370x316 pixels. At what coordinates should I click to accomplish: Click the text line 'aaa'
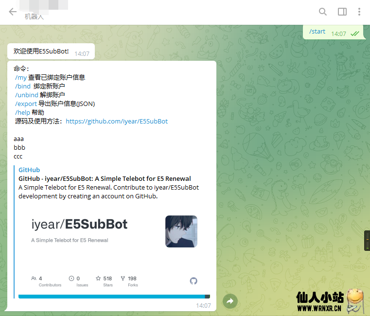(x=18, y=139)
